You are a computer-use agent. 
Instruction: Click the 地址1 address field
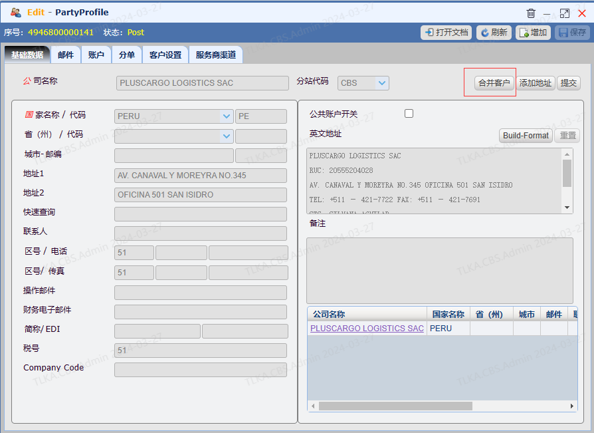point(201,176)
